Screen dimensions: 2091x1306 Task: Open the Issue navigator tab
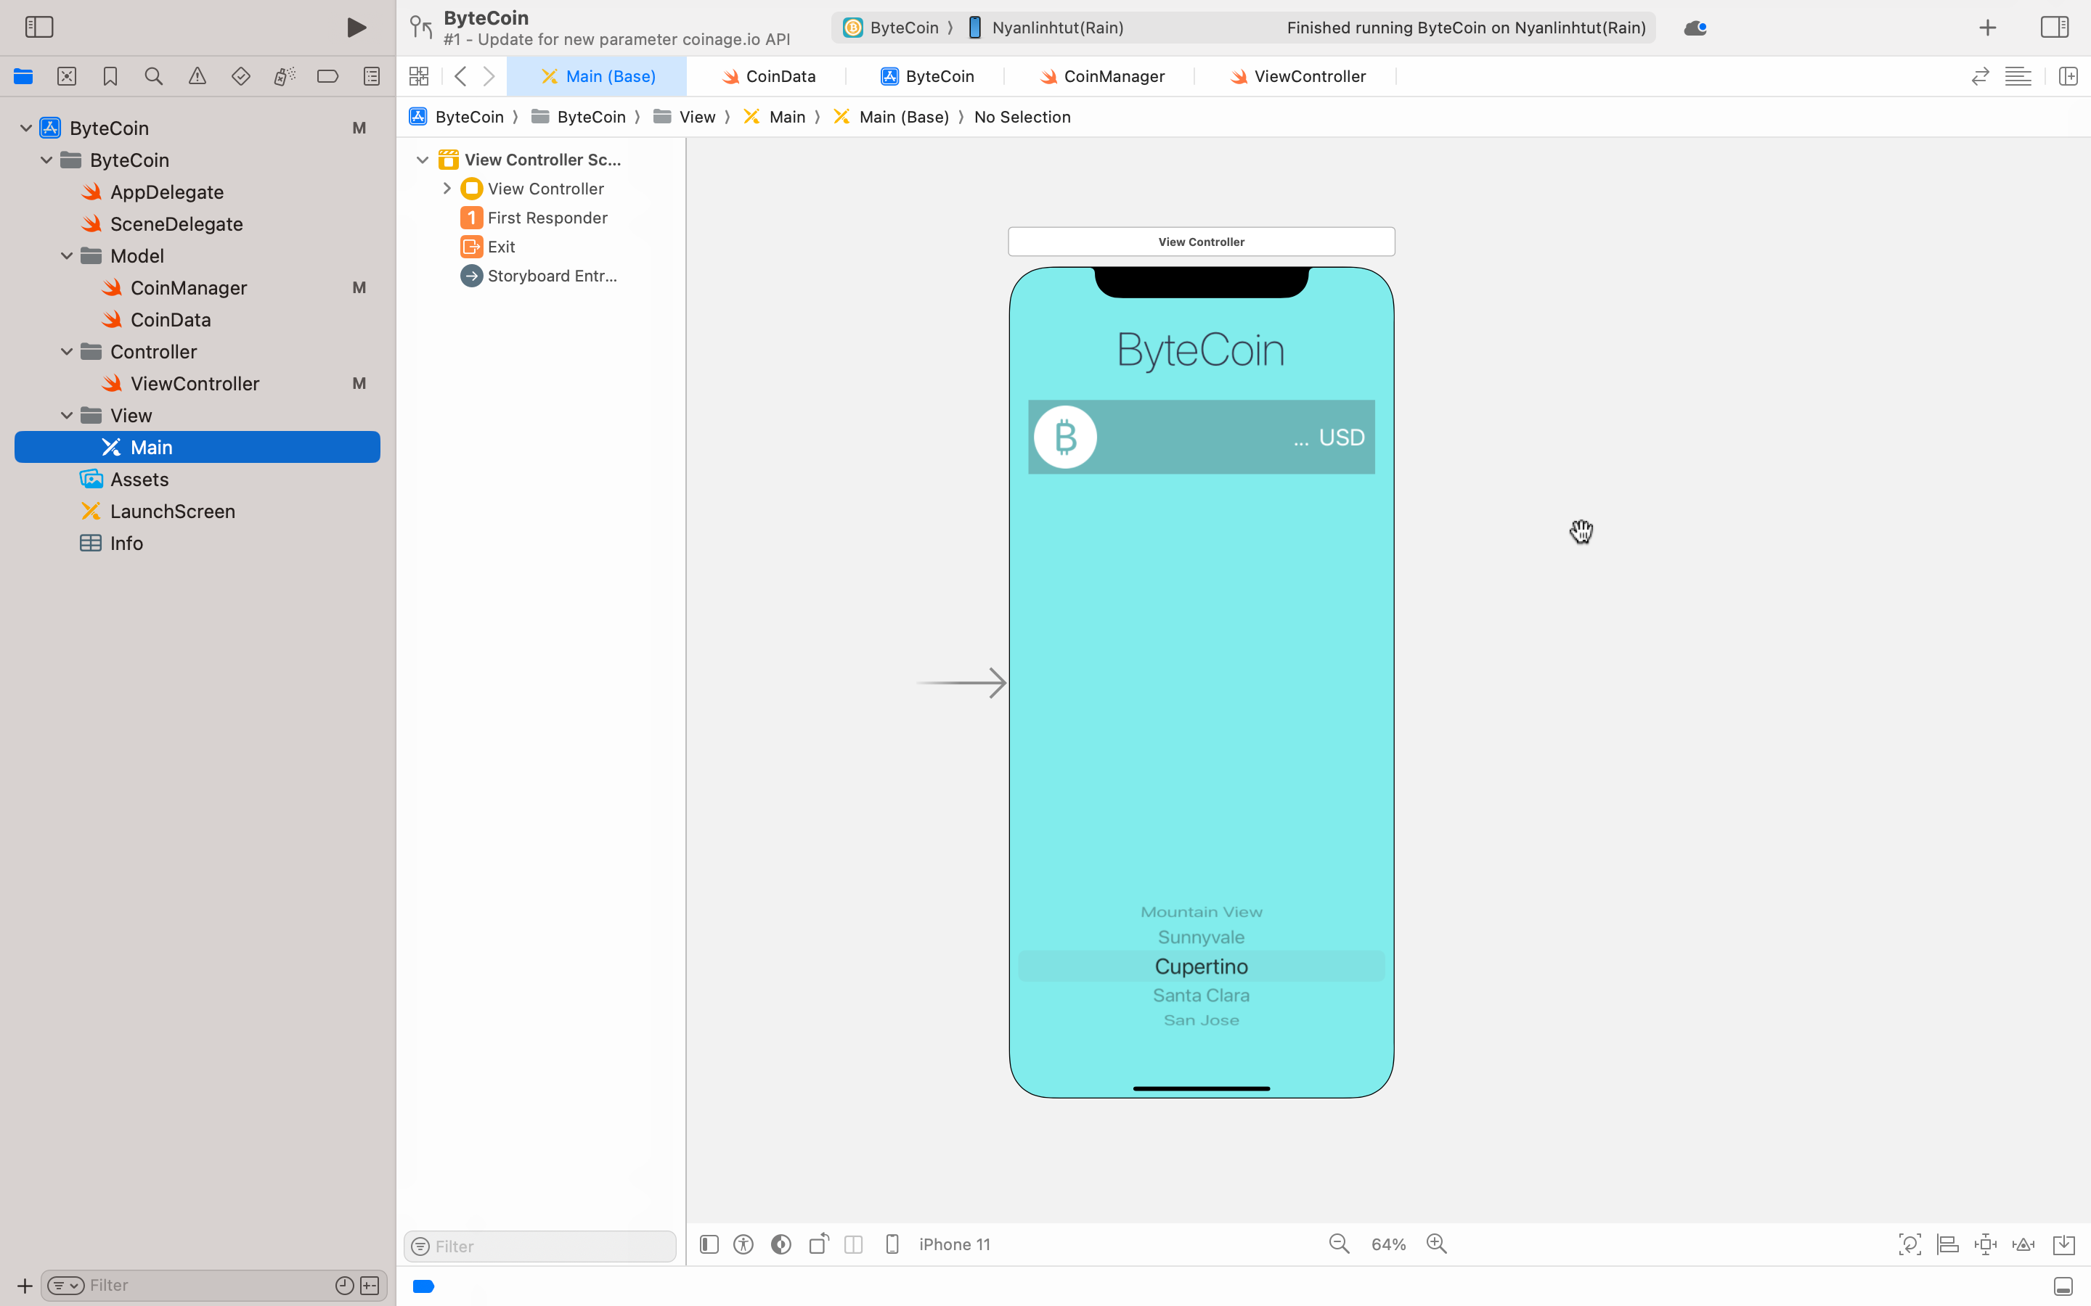pos(197,76)
